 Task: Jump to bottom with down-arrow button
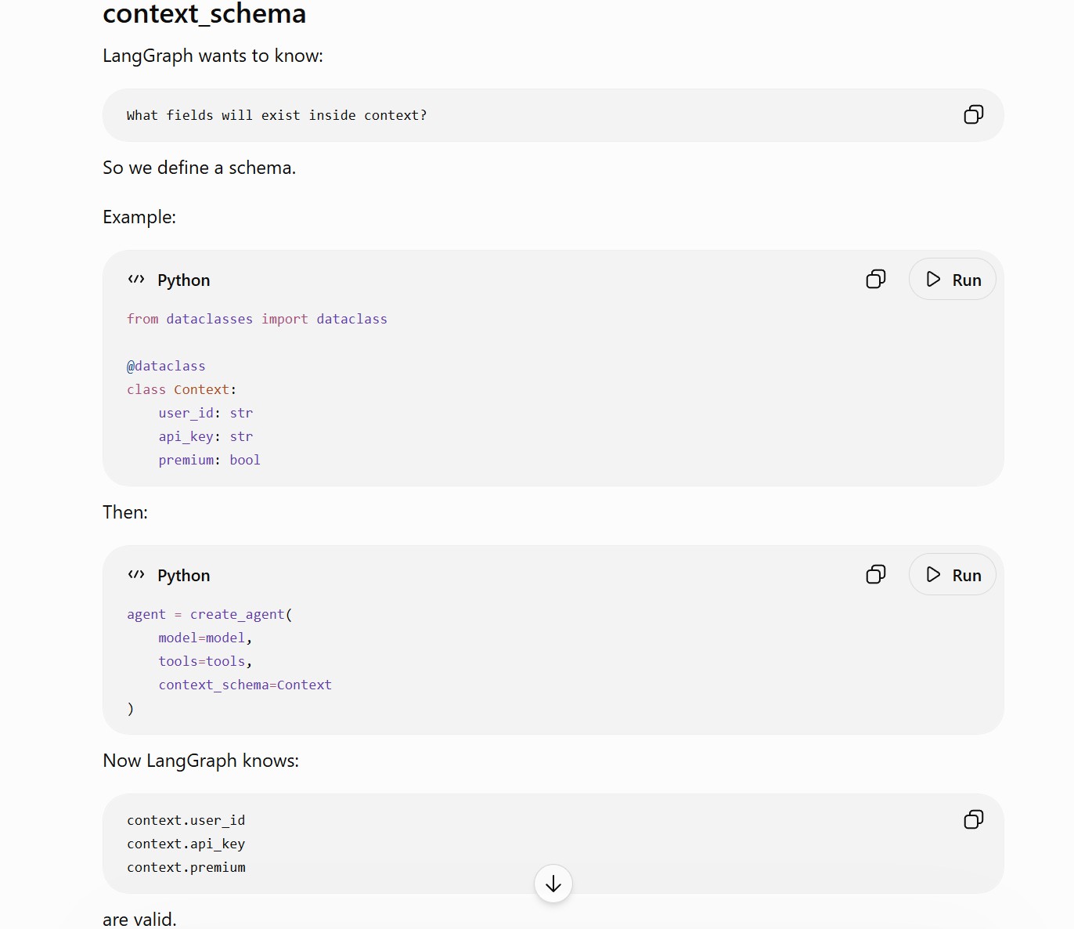point(553,884)
